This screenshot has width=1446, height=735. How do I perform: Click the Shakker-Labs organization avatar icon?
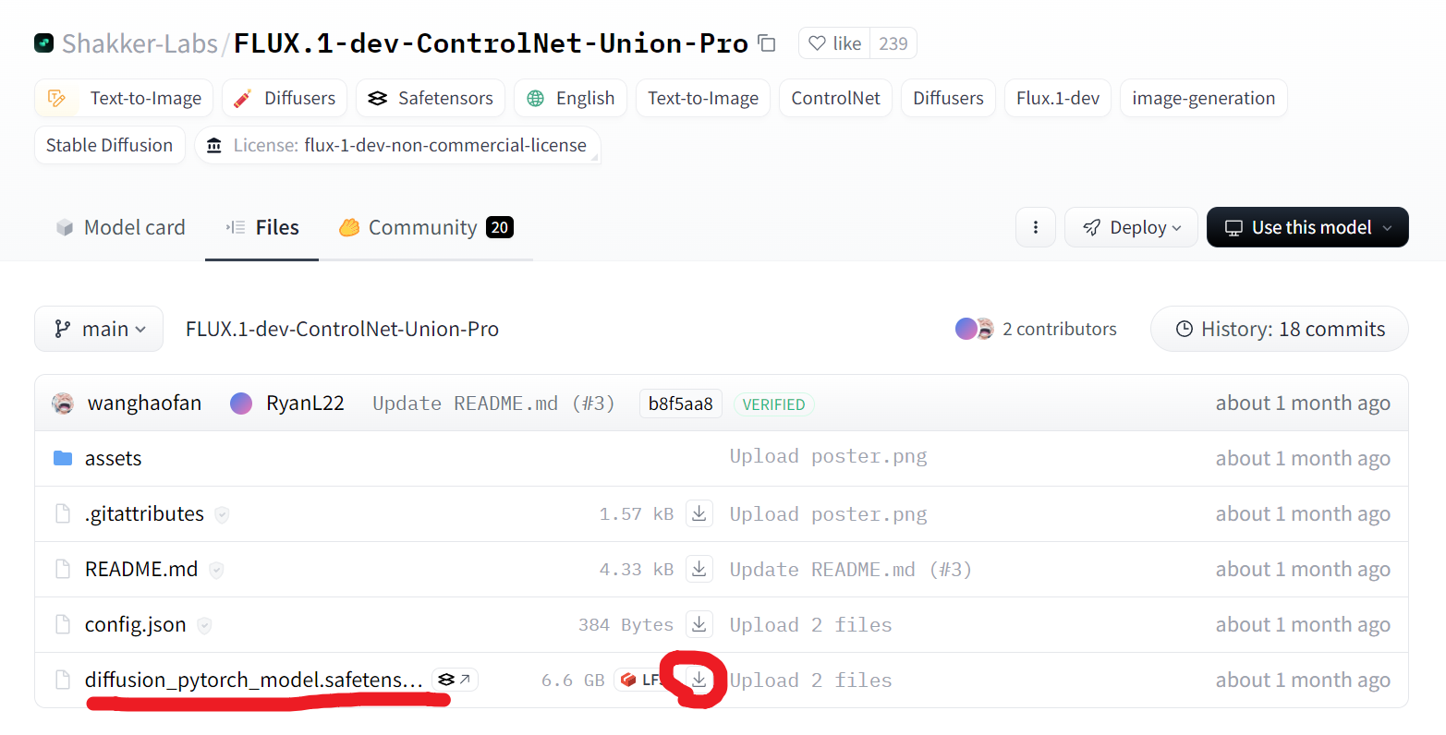43,43
